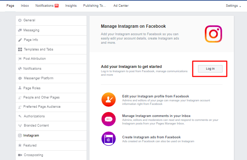Switch to the Page tab
Screen dimensions: 247x160
(x=10, y=6)
